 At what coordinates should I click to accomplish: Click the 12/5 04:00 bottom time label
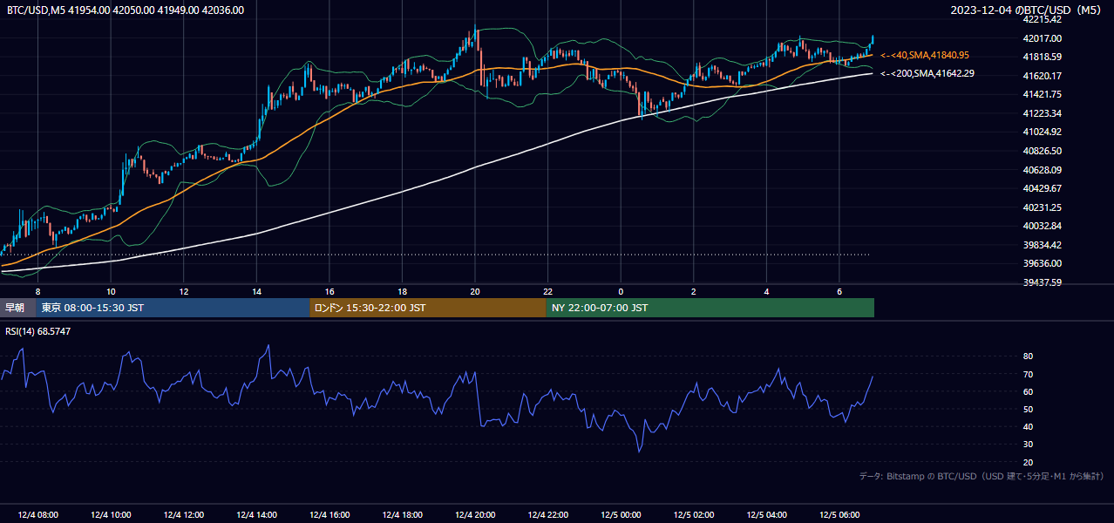(x=766, y=515)
